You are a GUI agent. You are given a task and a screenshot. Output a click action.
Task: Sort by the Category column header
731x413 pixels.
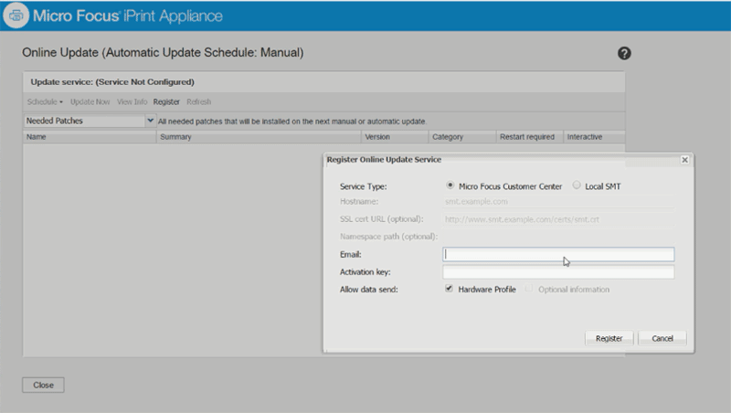(462, 137)
